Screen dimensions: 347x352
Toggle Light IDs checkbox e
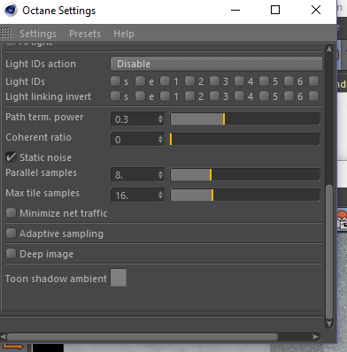pos(140,80)
